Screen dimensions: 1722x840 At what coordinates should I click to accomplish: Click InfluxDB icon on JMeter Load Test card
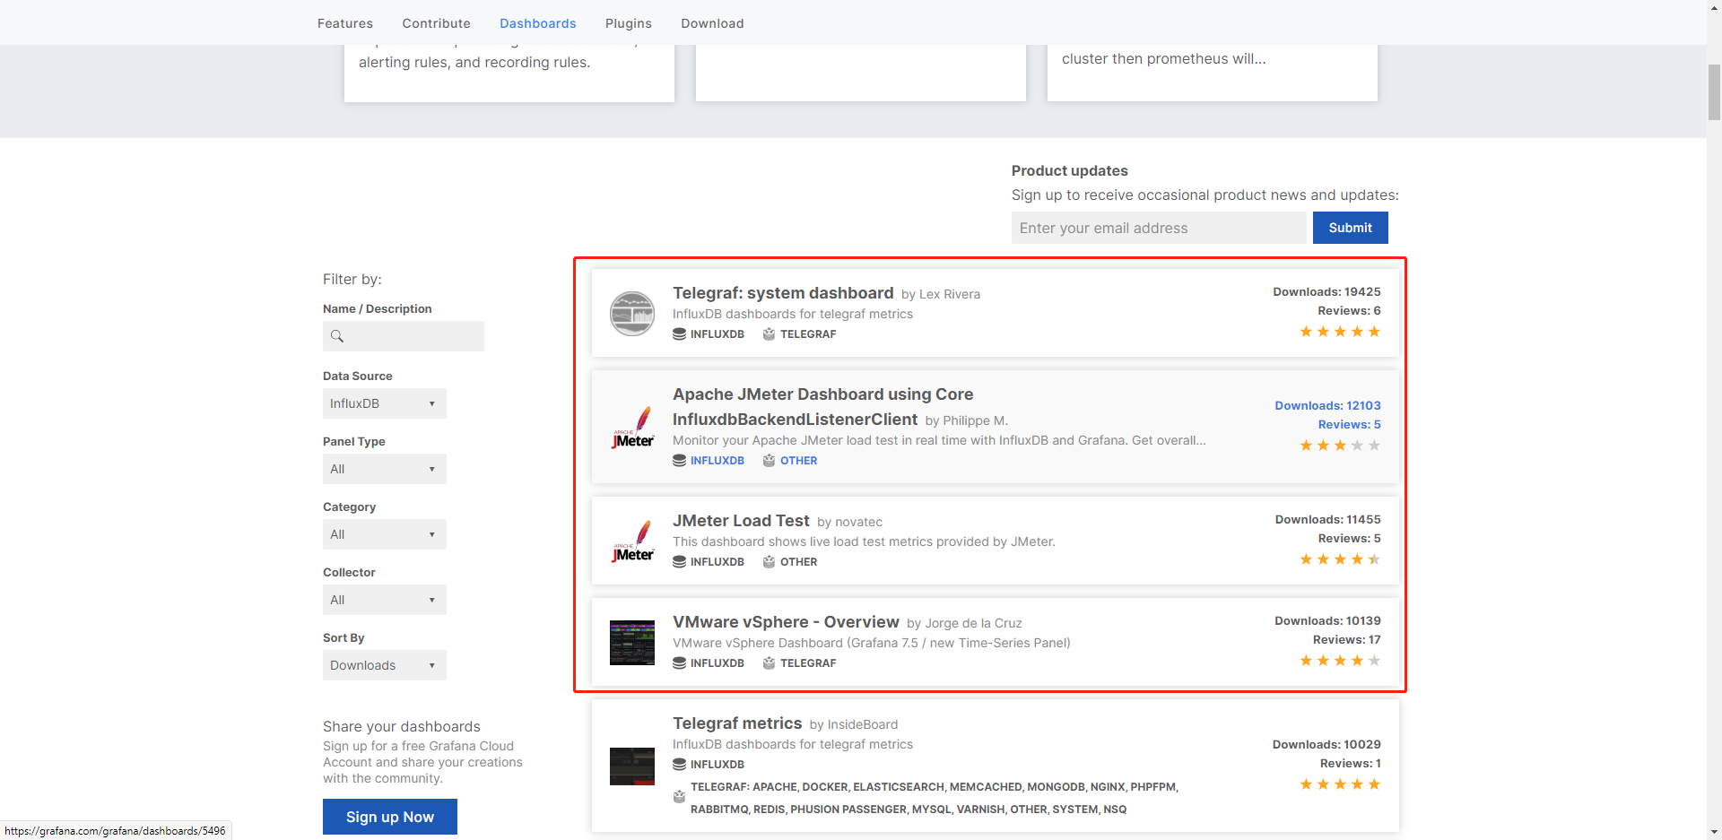click(679, 562)
